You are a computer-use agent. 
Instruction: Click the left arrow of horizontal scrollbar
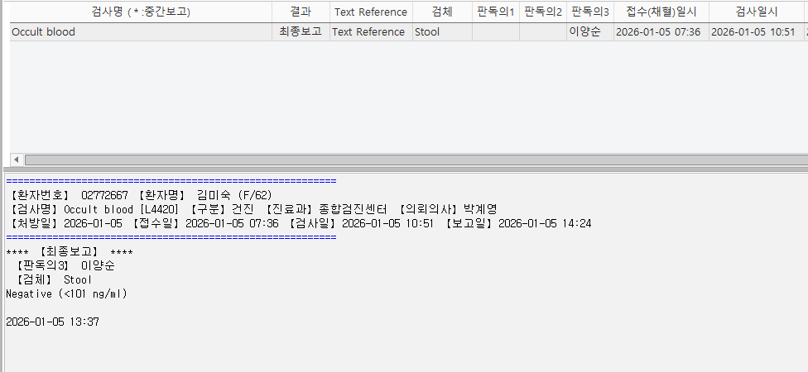17,160
